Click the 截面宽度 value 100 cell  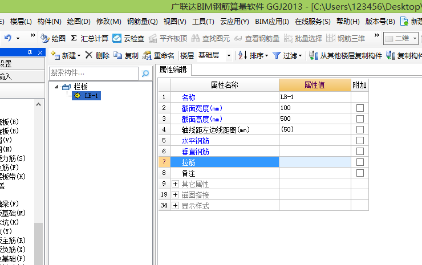pyautogui.click(x=315, y=108)
